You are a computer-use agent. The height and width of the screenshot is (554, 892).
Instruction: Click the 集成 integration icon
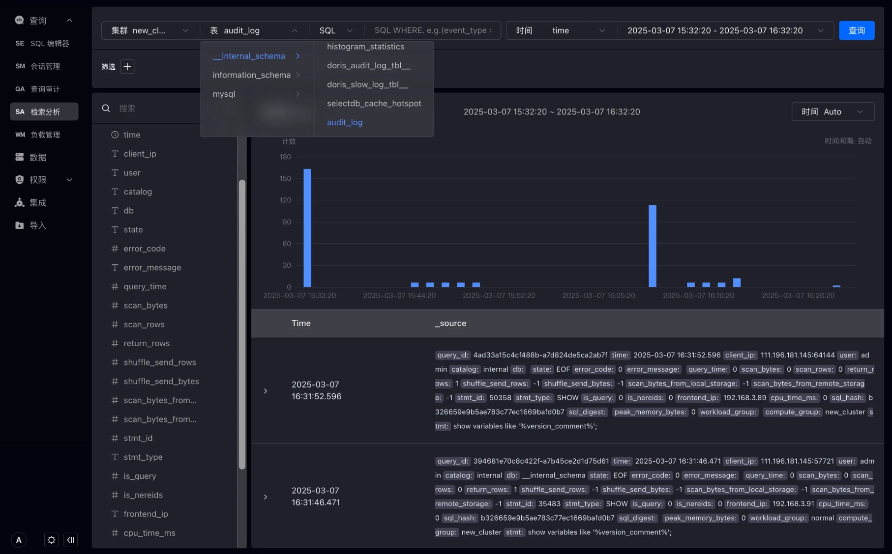tap(20, 202)
